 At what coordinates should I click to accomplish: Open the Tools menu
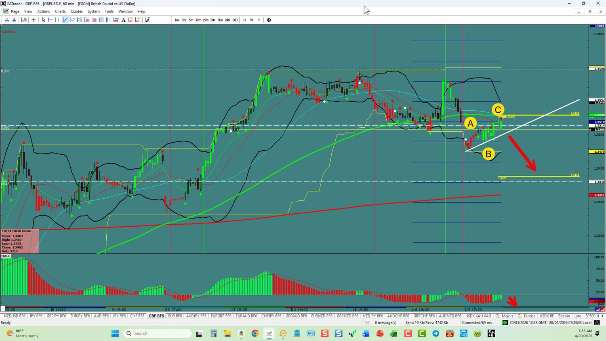point(109,11)
